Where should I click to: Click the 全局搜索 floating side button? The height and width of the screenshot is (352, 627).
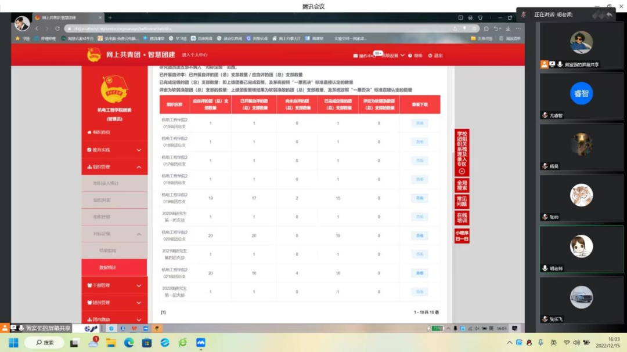[462, 185]
